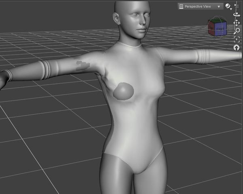Click the Front face of the view cube
The image size is (243, 194).
click(220, 29)
